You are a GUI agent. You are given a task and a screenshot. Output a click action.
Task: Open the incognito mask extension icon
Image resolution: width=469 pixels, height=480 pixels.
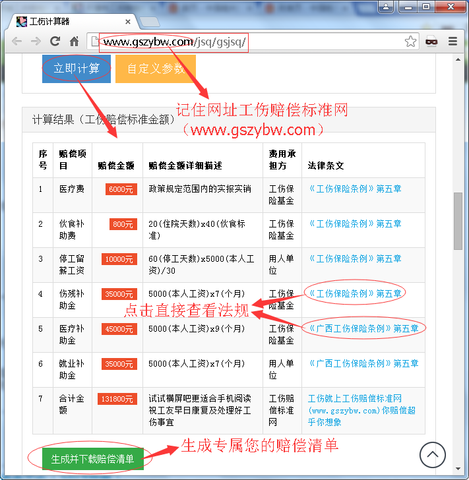[x=431, y=41]
